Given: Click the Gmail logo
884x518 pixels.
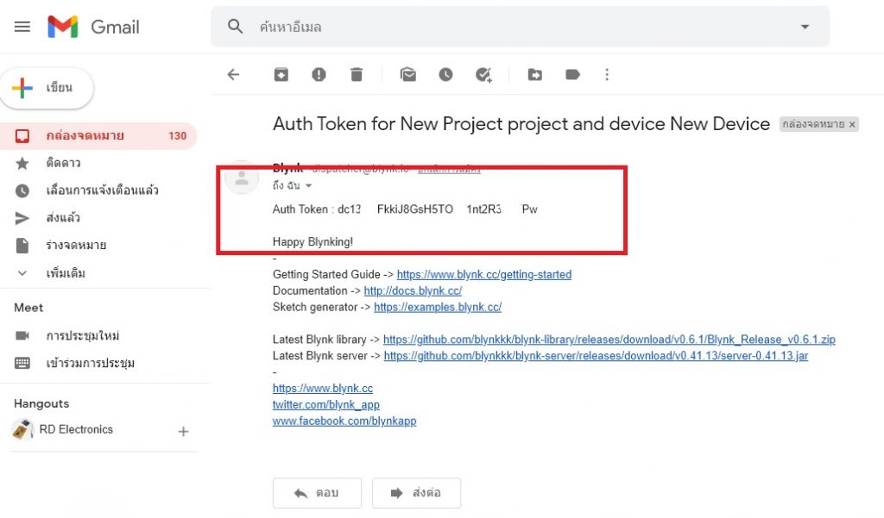Looking at the screenshot, I should click(93, 27).
